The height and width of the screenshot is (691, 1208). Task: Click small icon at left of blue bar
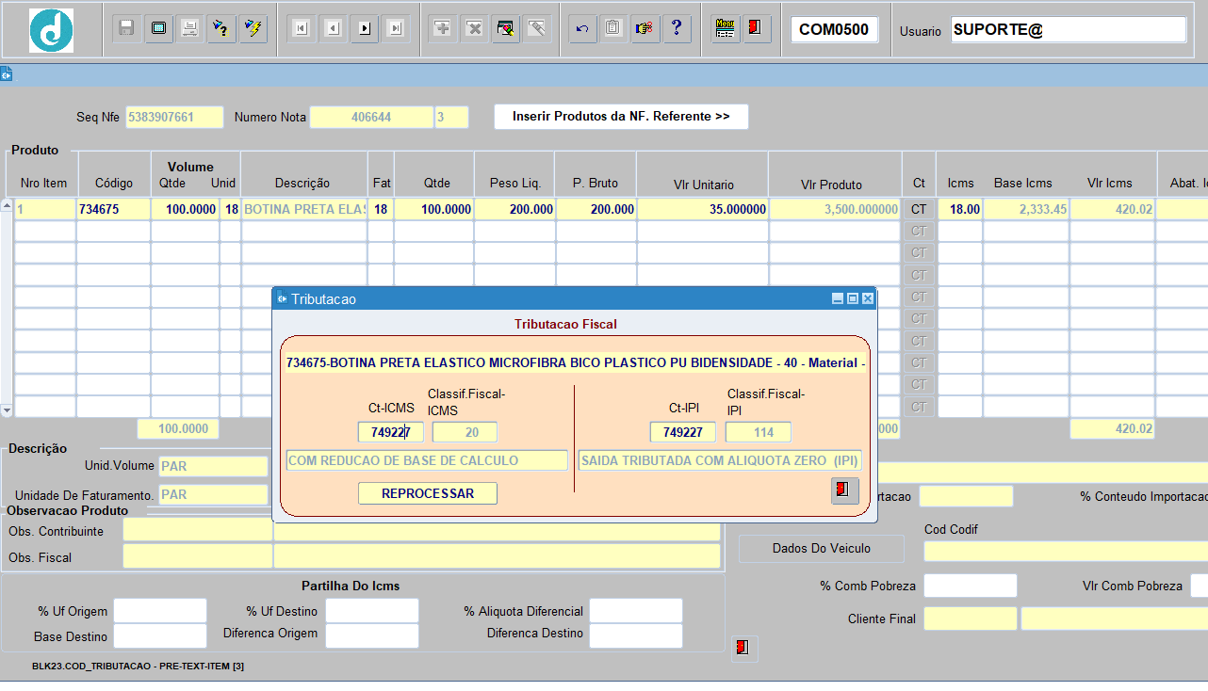click(6, 73)
